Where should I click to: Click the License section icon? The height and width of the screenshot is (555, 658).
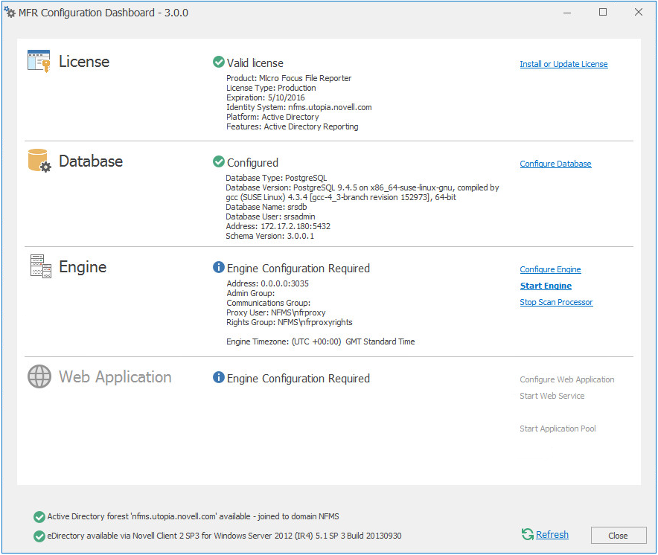click(x=39, y=61)
